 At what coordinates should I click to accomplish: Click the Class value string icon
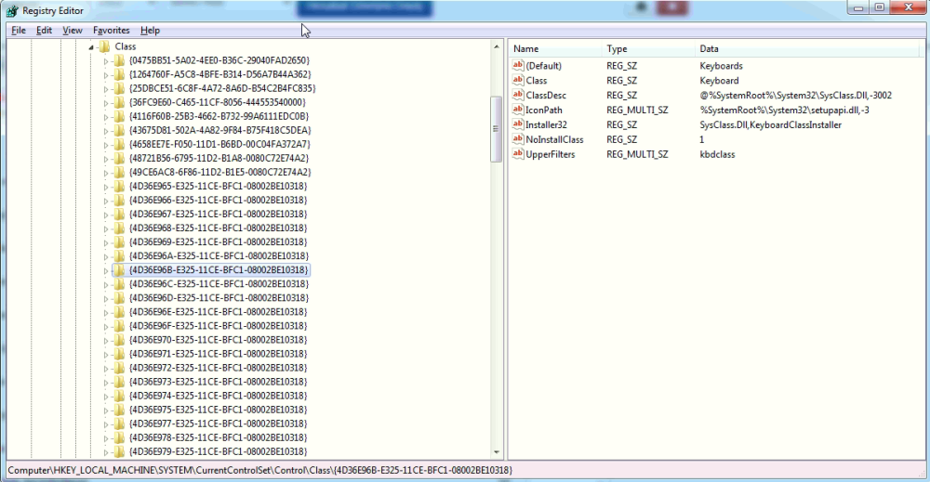518,80
